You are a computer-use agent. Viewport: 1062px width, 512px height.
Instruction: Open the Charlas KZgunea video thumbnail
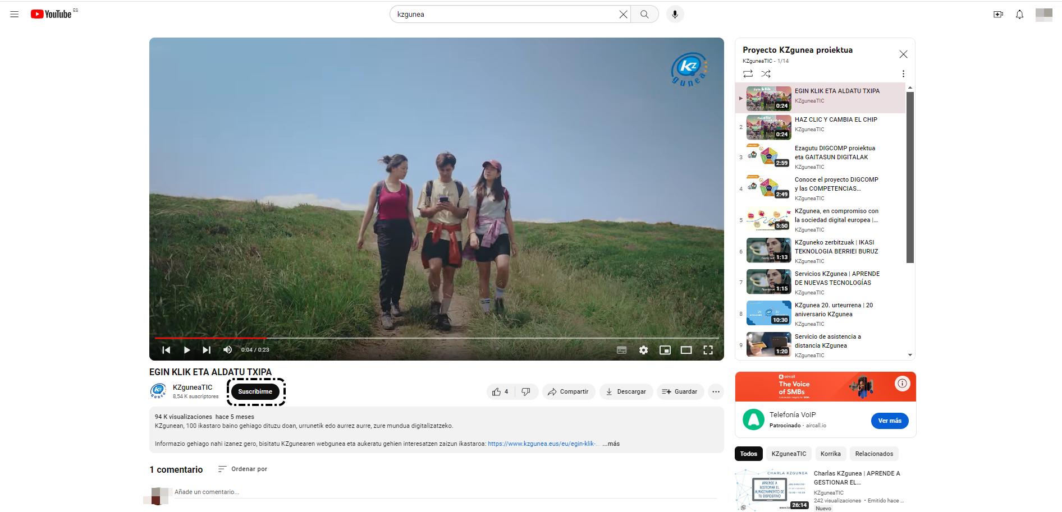tap(772, 490)
